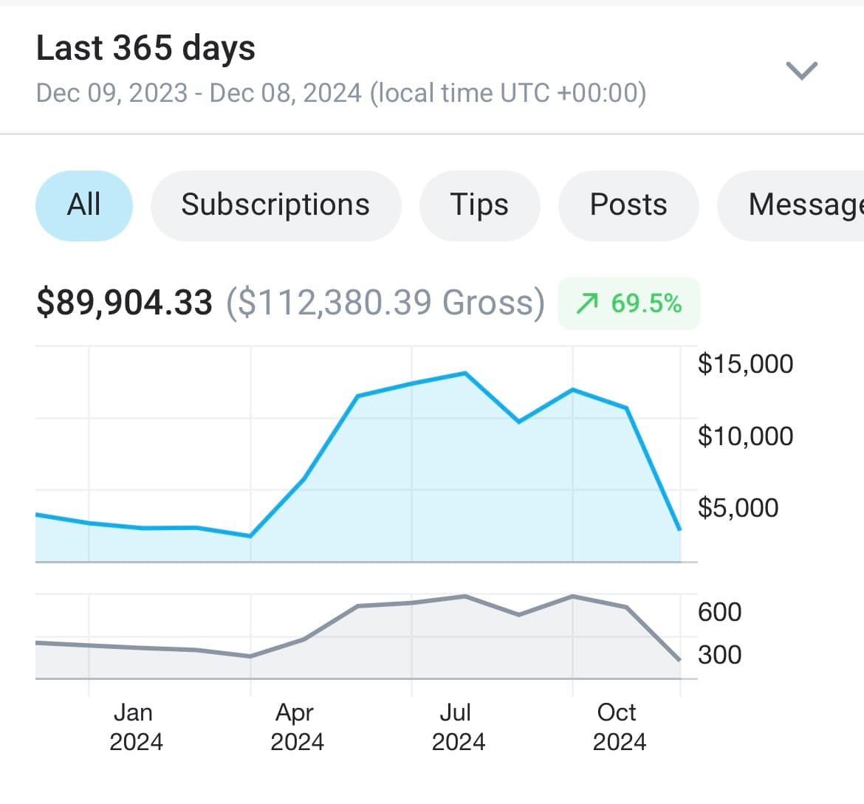Click the chart peak near Jul 2024
The width and height of the screenshot is (864, 804).
(465, 374)
